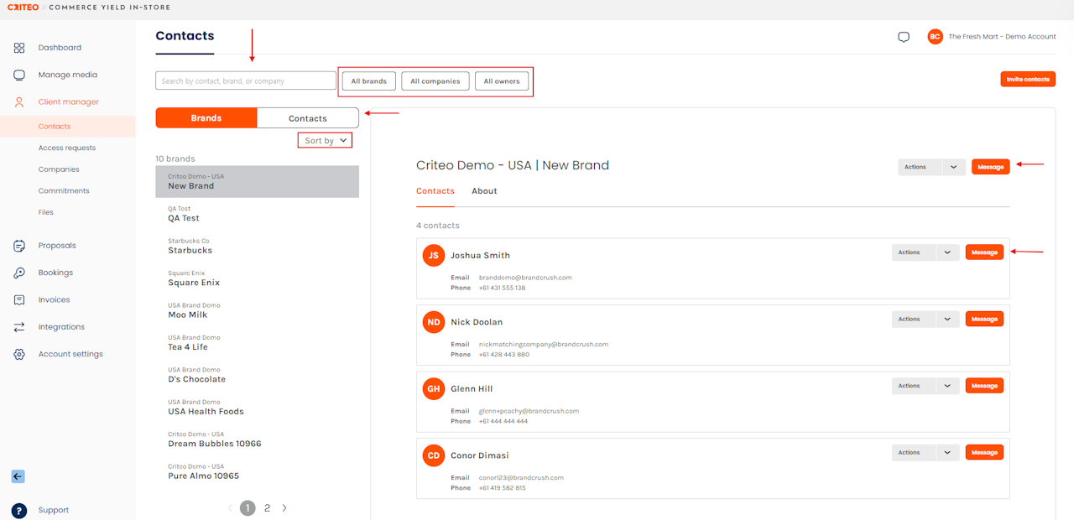1074x520 pixels.
Task: Click the Invite contacts button
Action: 1028,80
